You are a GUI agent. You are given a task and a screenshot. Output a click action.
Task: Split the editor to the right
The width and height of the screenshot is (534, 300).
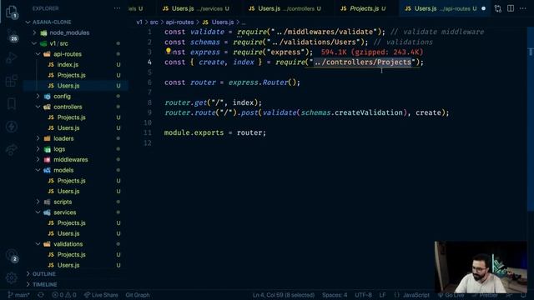tap(511, 8)
